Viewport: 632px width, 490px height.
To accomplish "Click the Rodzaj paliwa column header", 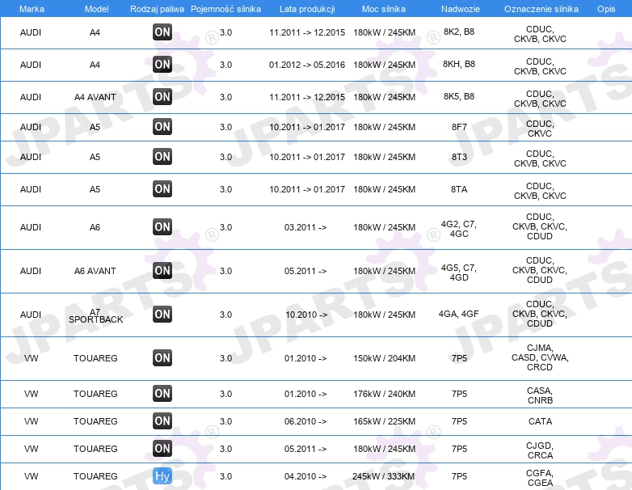I will coord(158,9).
